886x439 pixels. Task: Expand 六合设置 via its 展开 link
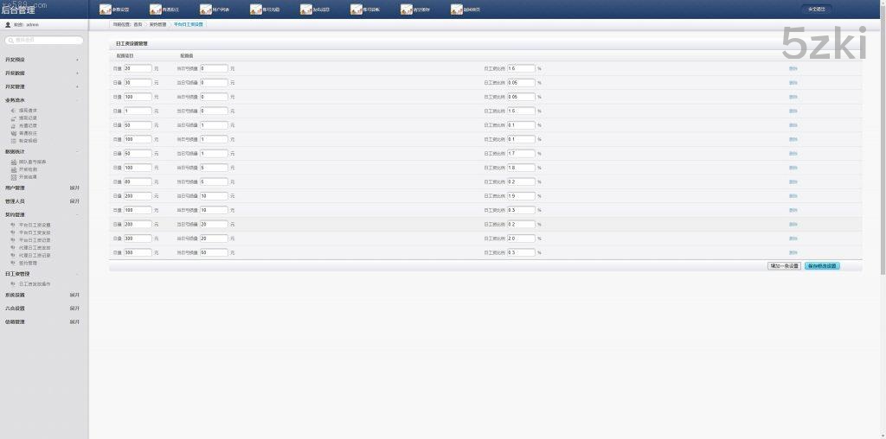[74, 309]
